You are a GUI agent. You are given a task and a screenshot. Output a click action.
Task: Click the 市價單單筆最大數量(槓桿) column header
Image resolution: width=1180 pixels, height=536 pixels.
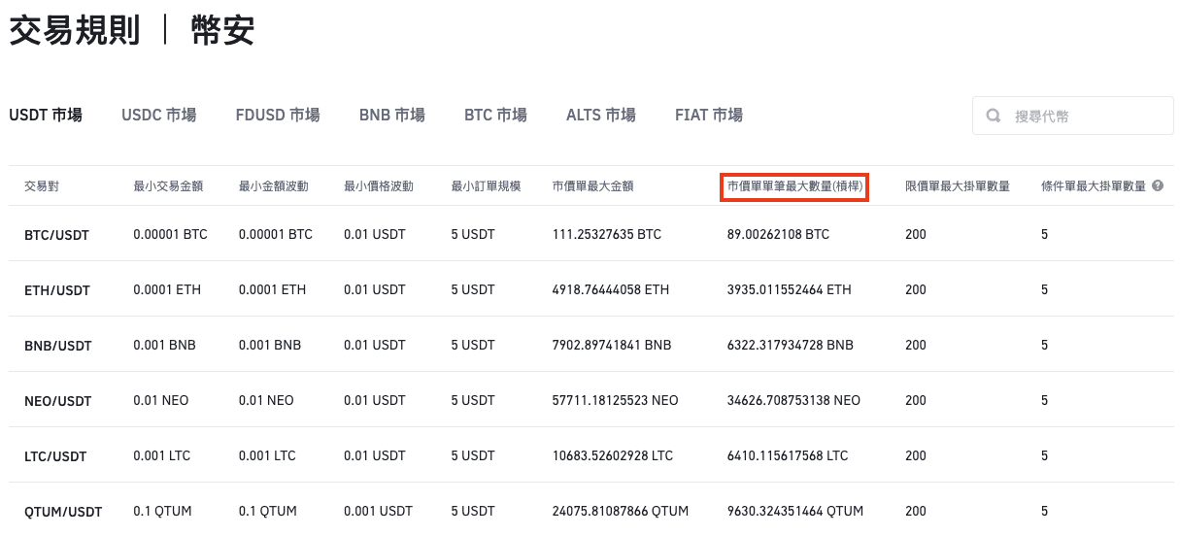coord(794,186)
